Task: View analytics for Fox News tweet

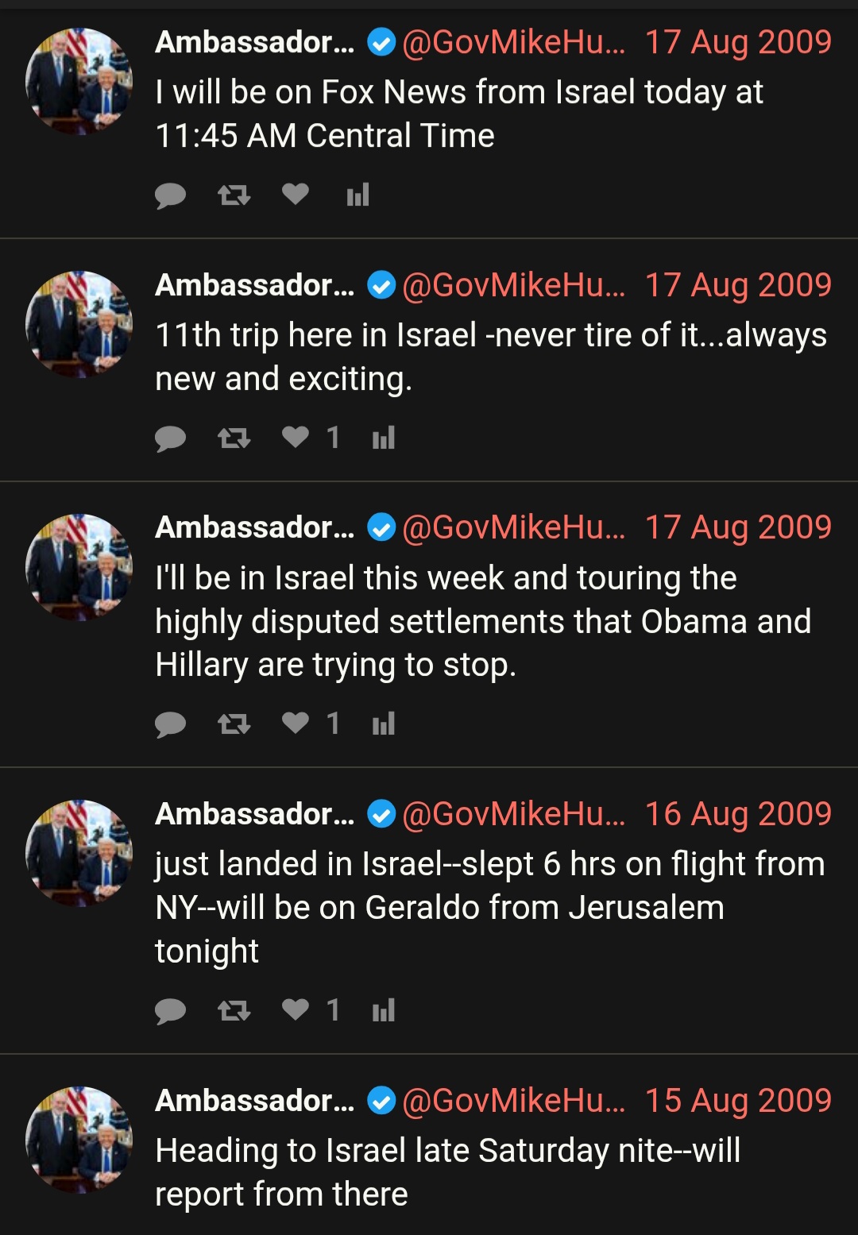Action: tap(357, 195)
